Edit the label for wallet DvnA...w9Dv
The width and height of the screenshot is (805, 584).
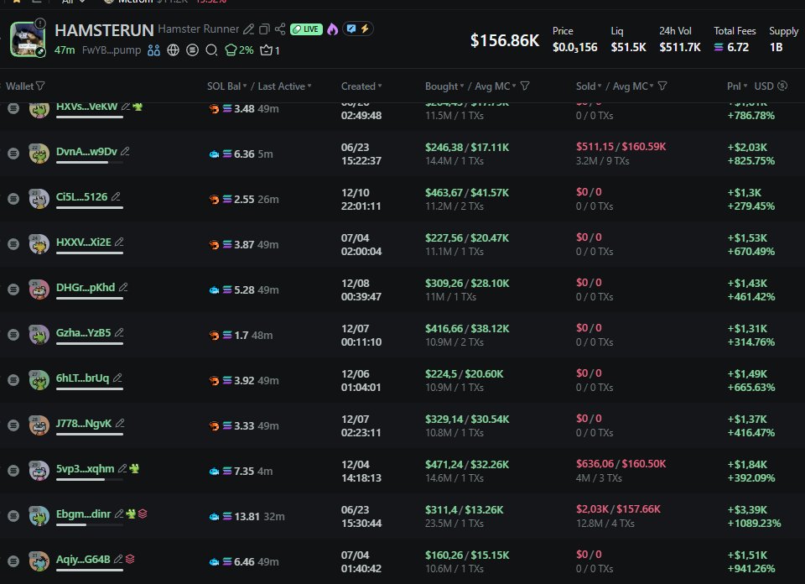[125, 152]
